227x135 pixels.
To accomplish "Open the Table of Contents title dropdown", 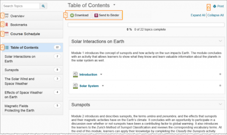I will pyautogui.click(x=114, y=5).
